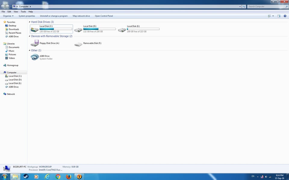Screen dimensions: 289x180
Task: Open Steam from the taskbar
Action: (x=26, y=176)
